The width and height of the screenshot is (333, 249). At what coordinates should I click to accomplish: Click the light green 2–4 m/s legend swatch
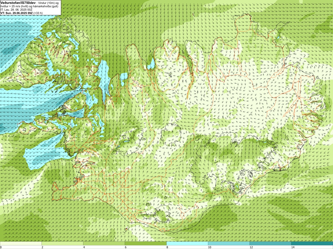62,244
